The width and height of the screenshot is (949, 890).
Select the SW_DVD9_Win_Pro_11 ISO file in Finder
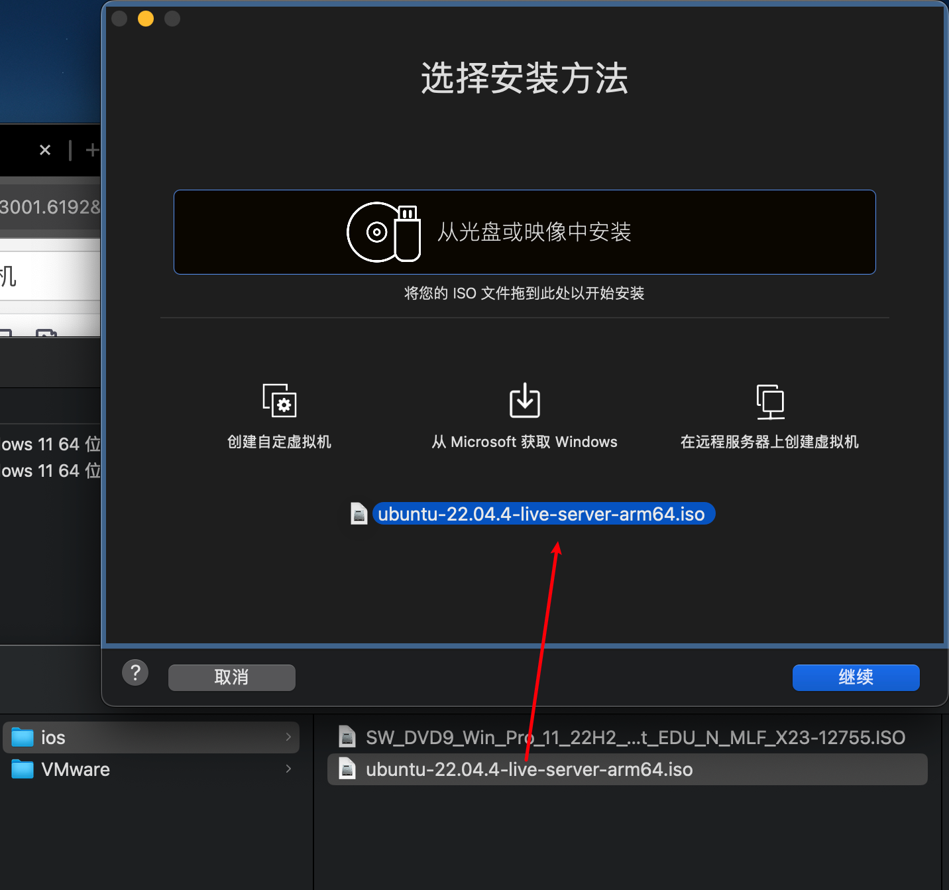[627, 737]
